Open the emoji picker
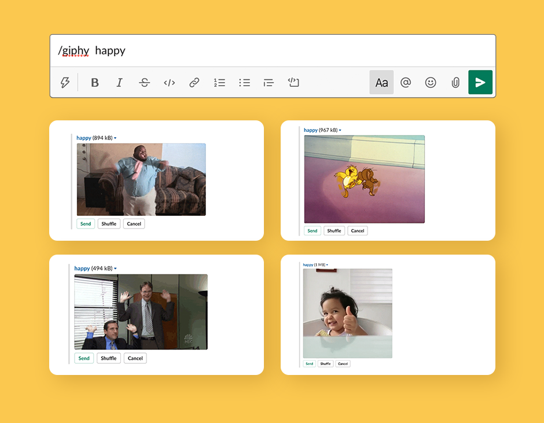The width and height of the screenshot is (544, 423). tap(431, 82)
